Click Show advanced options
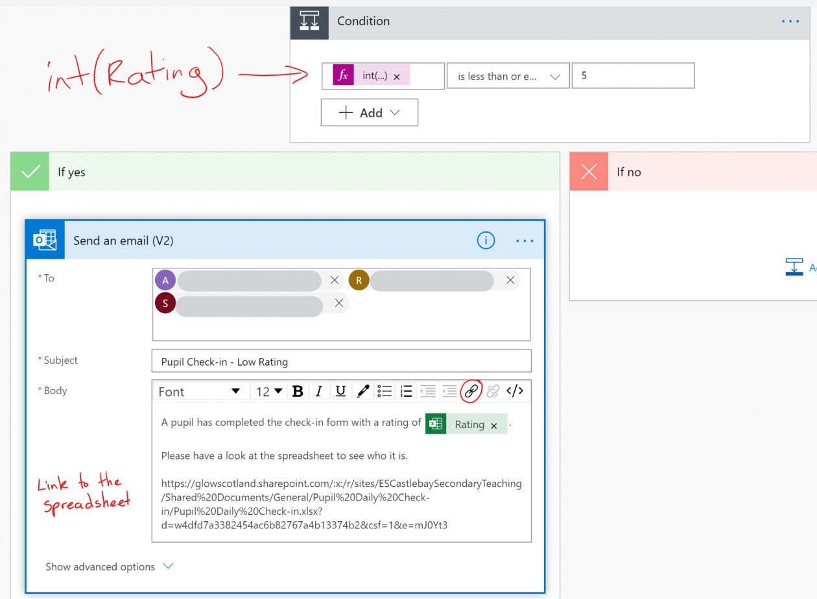The width and height of the screenshot is (817, 599). click(x=100, y=567)
